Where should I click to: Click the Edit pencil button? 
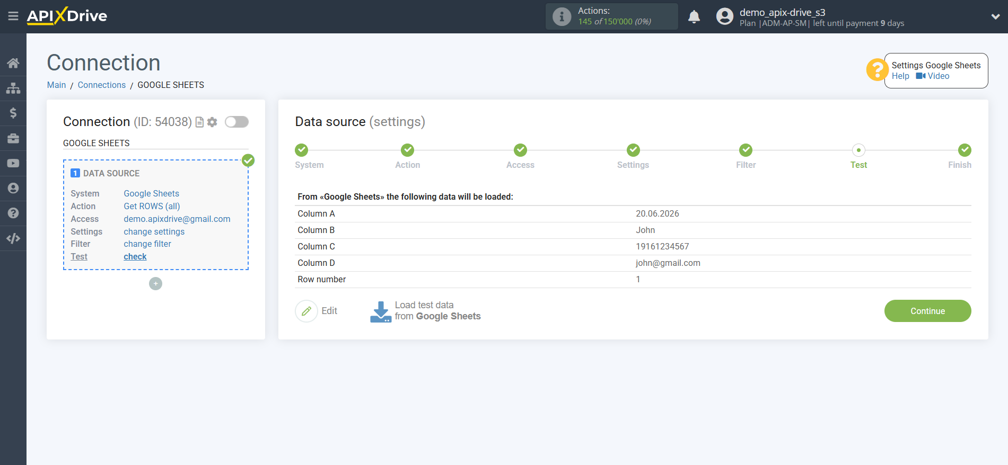306,311
